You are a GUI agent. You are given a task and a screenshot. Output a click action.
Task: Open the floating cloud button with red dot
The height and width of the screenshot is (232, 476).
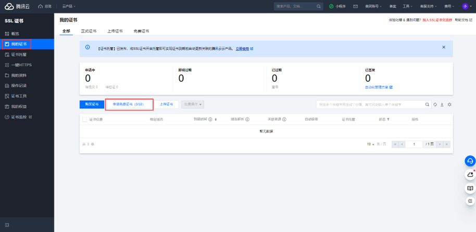coord(470,175)
